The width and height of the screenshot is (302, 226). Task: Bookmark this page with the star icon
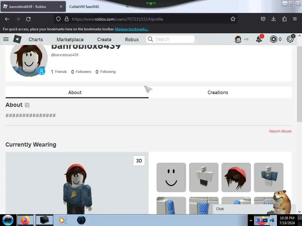coord(233,19)
